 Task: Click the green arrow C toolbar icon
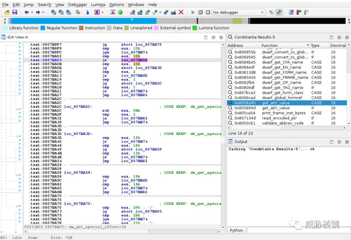(x=279, y=12)
